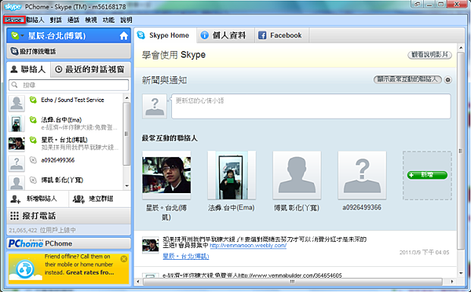Click the PChome logo bar
Image resolution: width=471 pixels, height=292 pixels.
68,243
